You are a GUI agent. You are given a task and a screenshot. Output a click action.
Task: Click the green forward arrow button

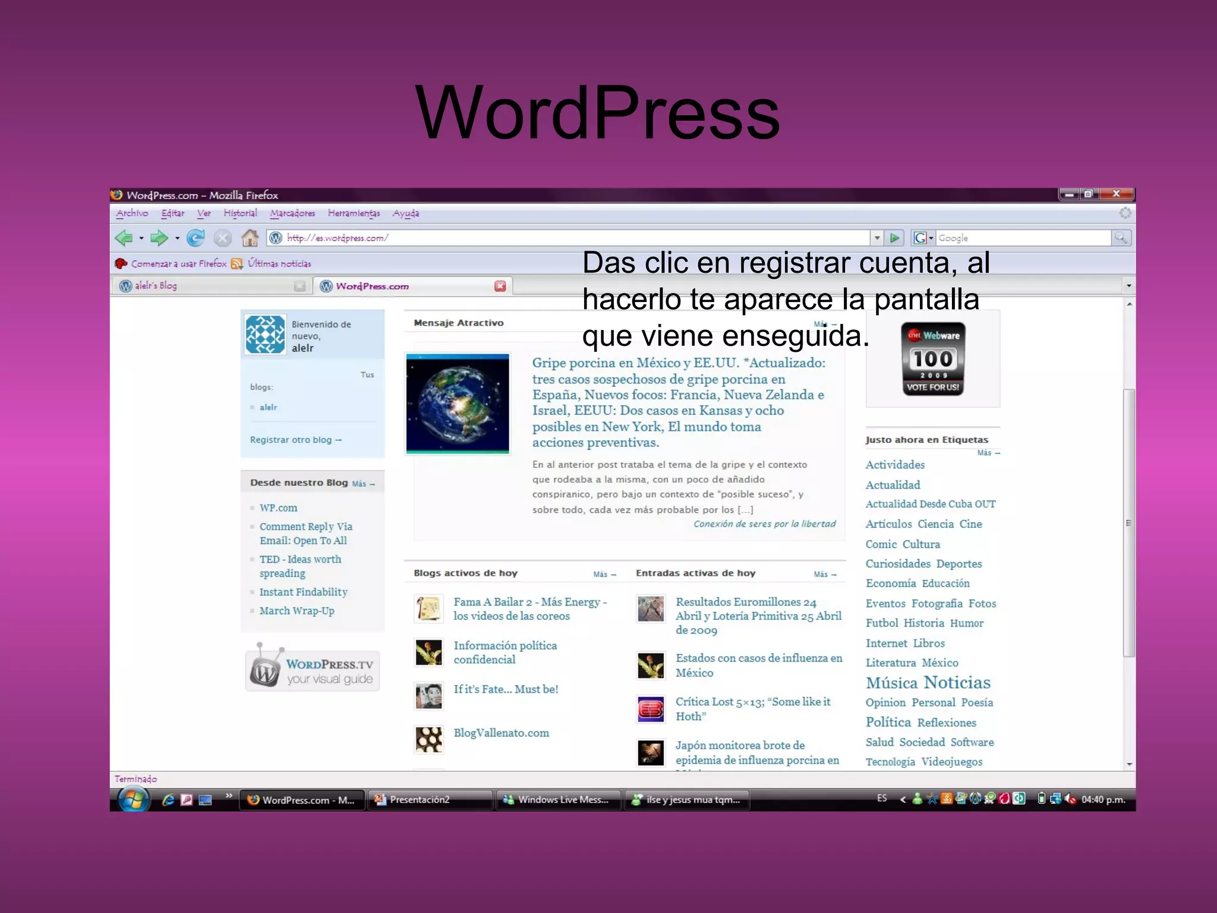click(x=158, y=238)
